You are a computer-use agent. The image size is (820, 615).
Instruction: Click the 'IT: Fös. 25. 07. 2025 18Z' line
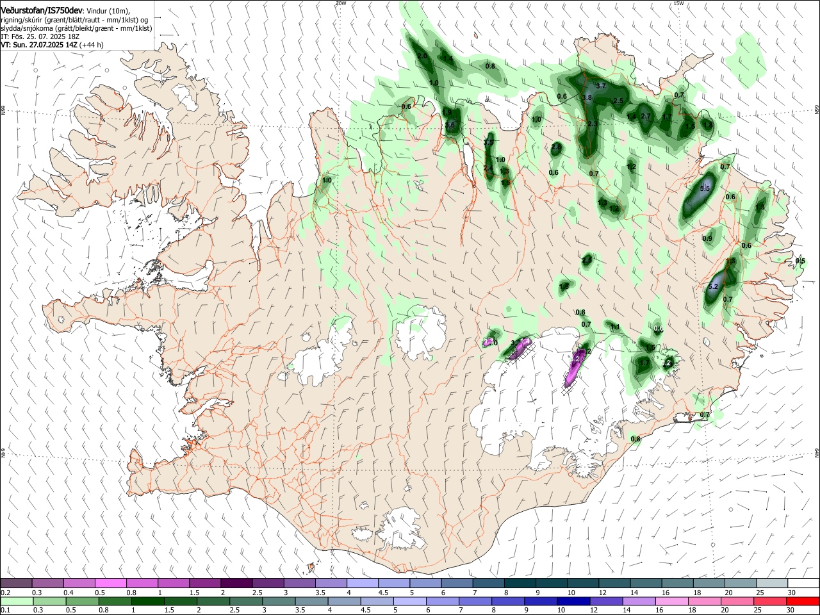click(x=41, y=37)
